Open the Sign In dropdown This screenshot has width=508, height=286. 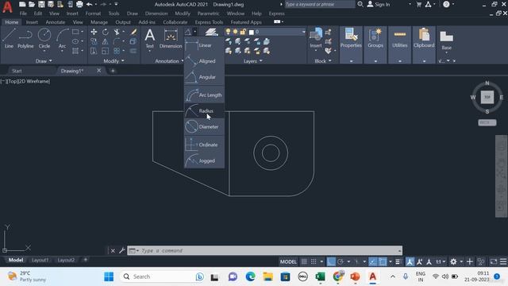pos(410,4)
